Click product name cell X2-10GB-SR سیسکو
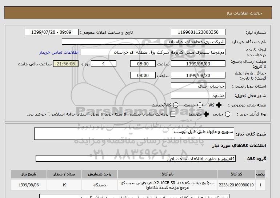The image size is (280, 198). click(168, 185)
